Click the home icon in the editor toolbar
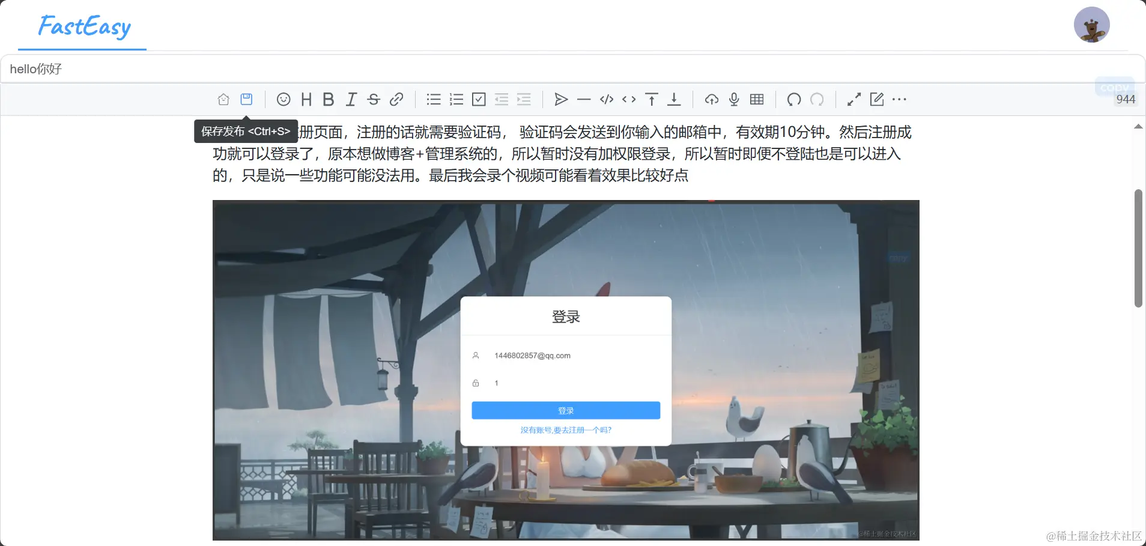The height and width of the screenshot is (546, 1146). click(x=223, y=99)
